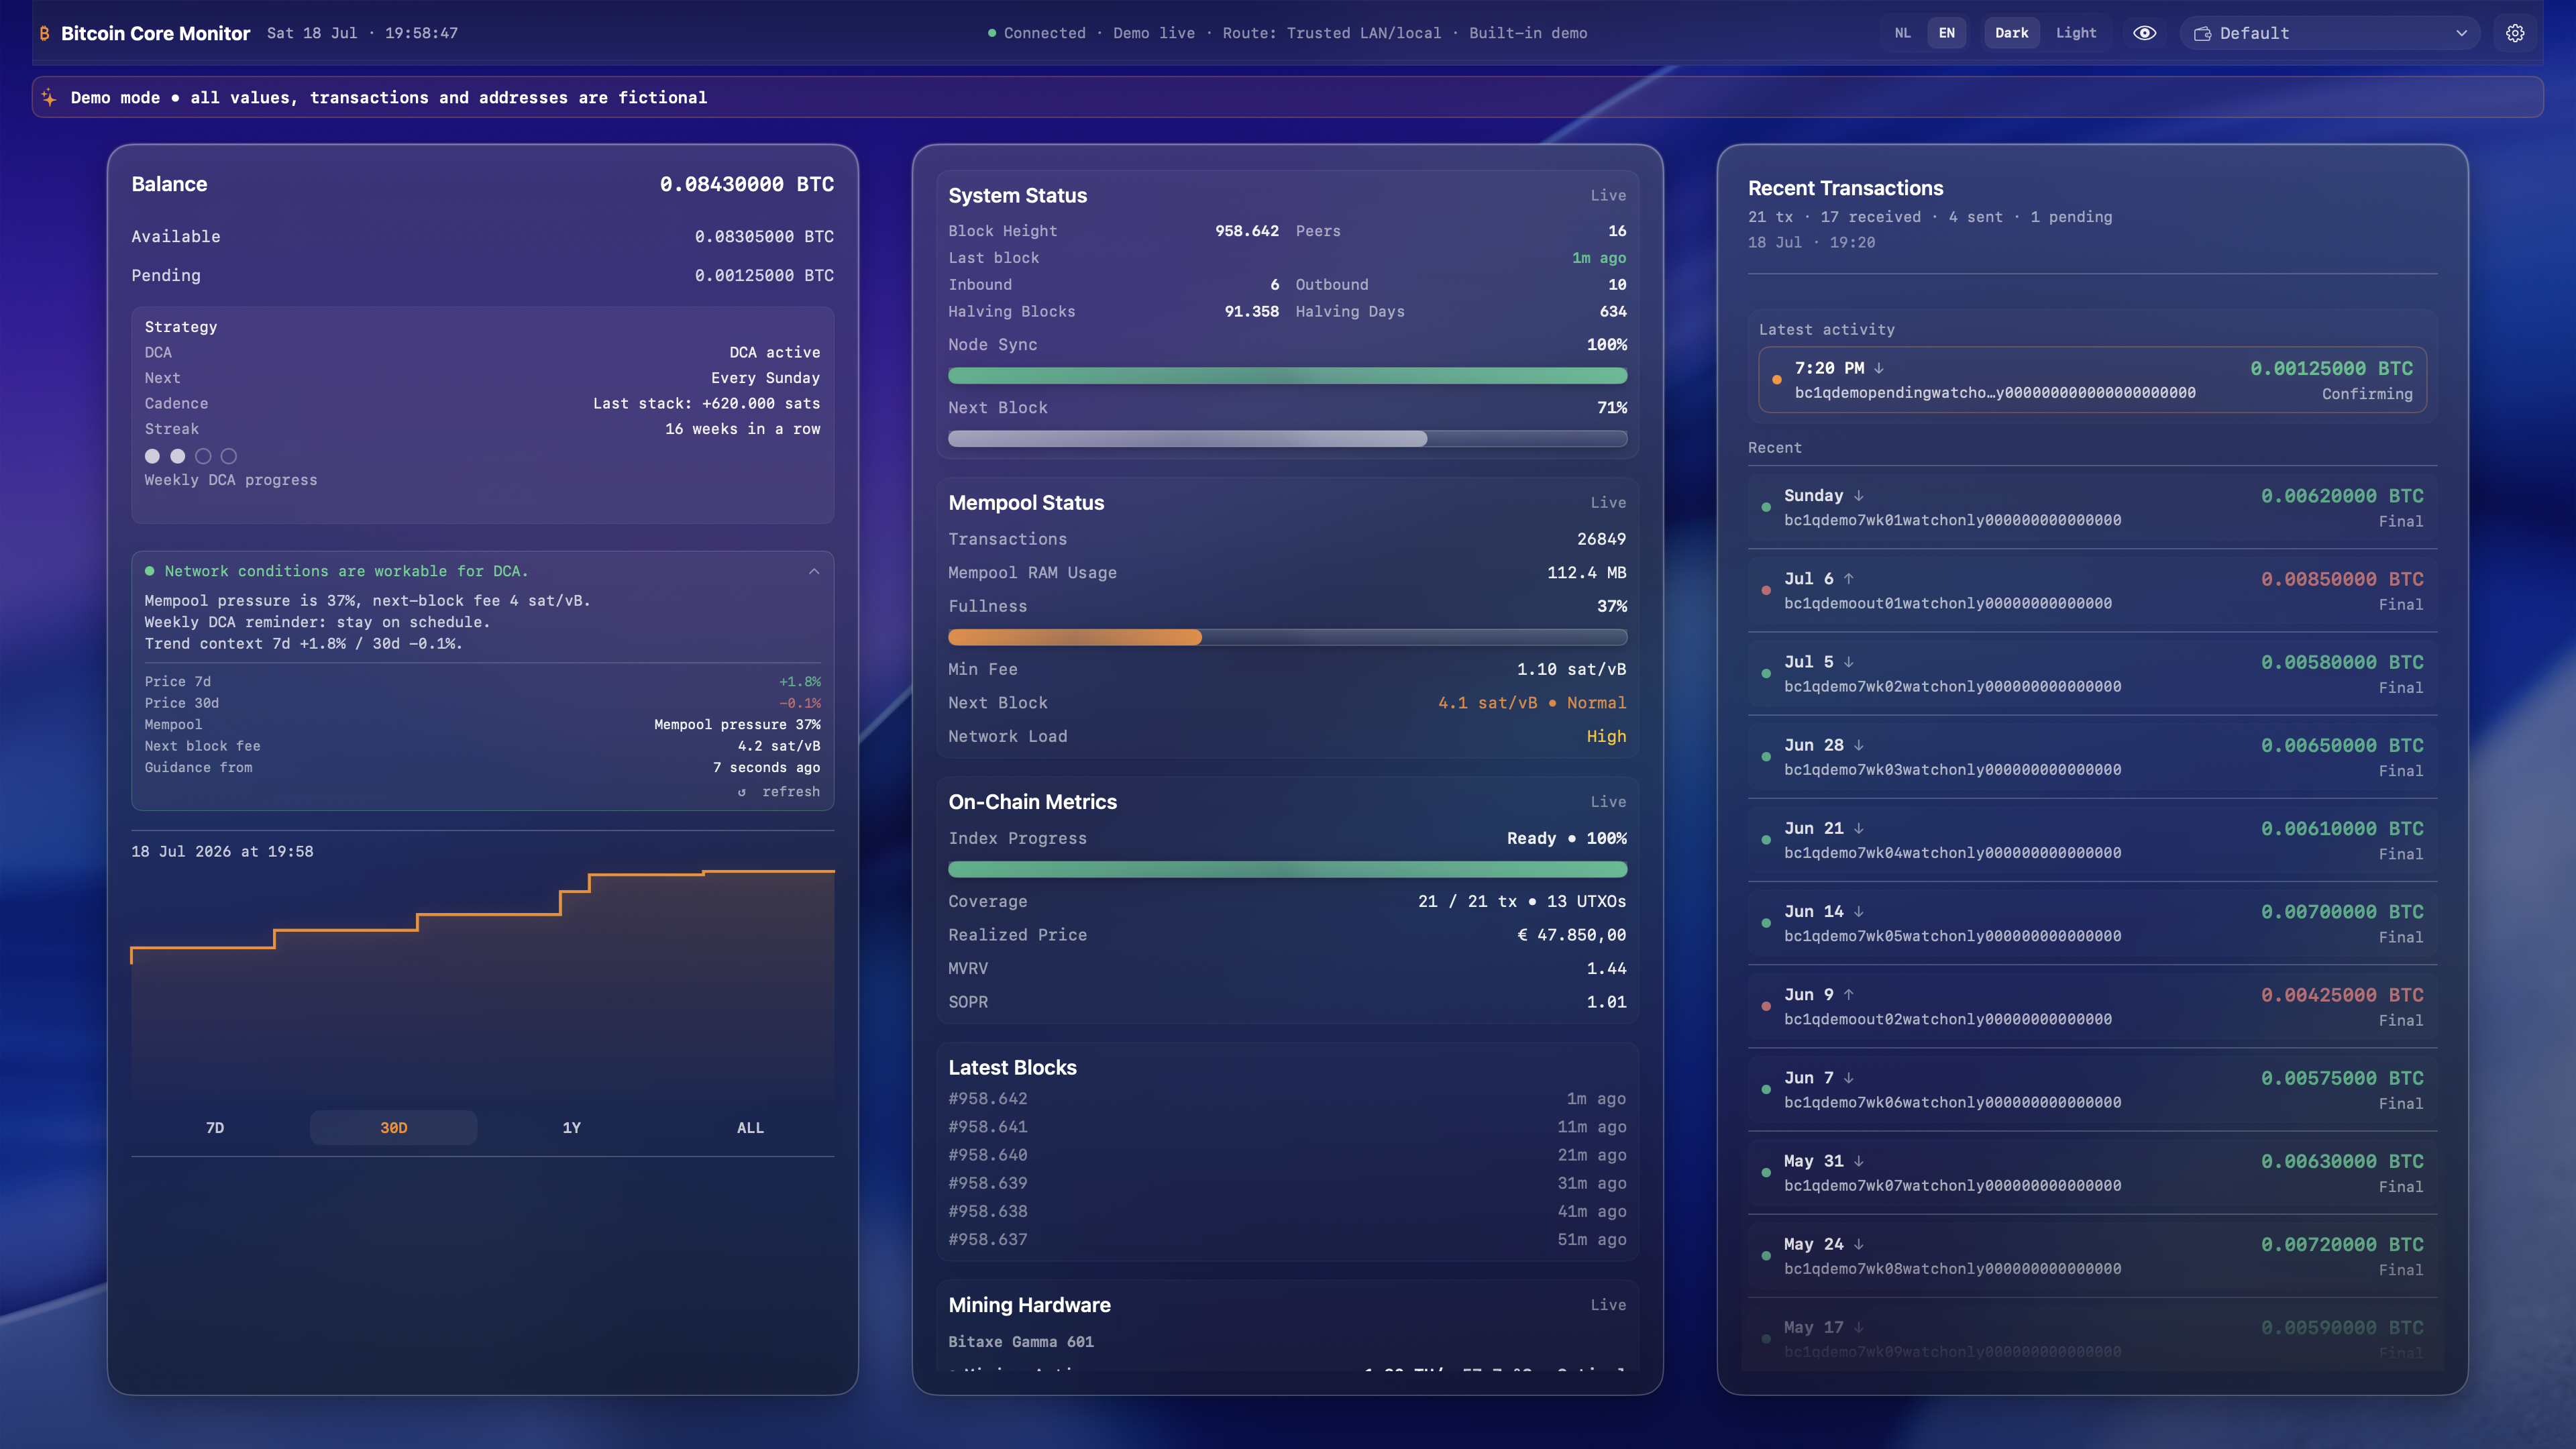Open block #958.637 in Latest Blocks
Viewport: 2576px width, 1449px height.
click(x=1287, y=1240)
